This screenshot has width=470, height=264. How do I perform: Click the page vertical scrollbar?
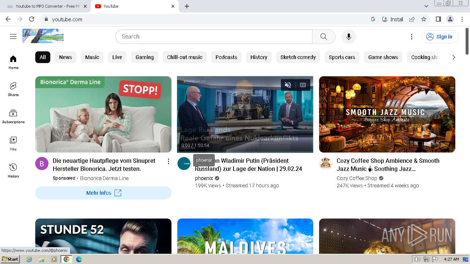click(467, 41)
